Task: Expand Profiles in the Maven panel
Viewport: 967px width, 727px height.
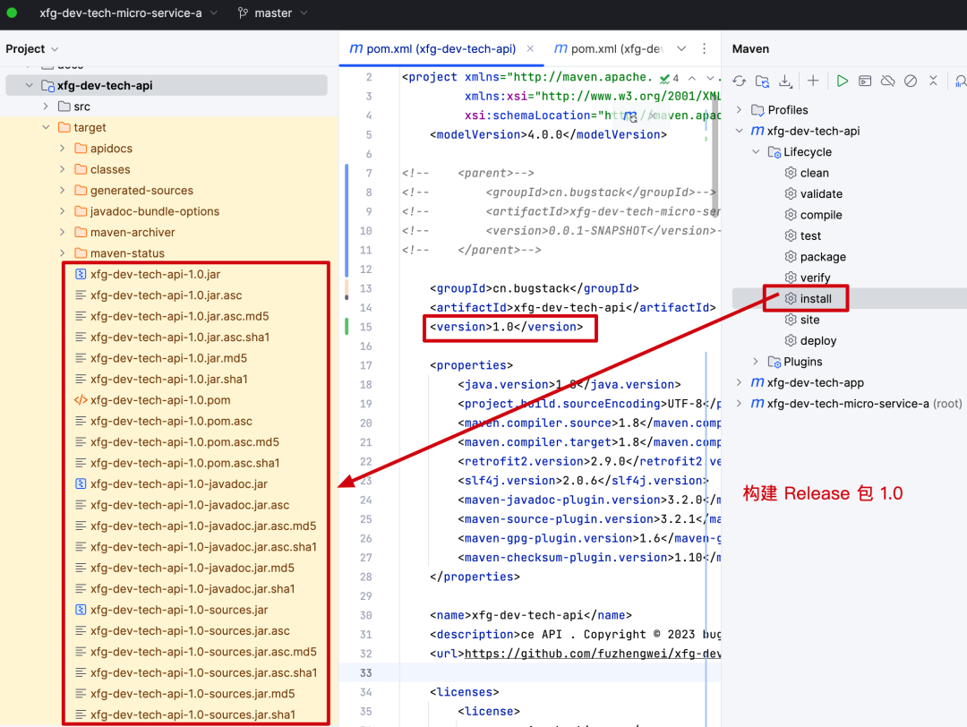Action: (740, 110)
